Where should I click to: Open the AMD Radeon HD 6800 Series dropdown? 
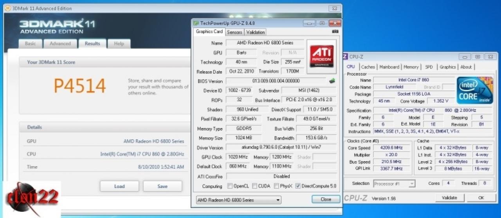pyautogui.click(x=238, y=200)
